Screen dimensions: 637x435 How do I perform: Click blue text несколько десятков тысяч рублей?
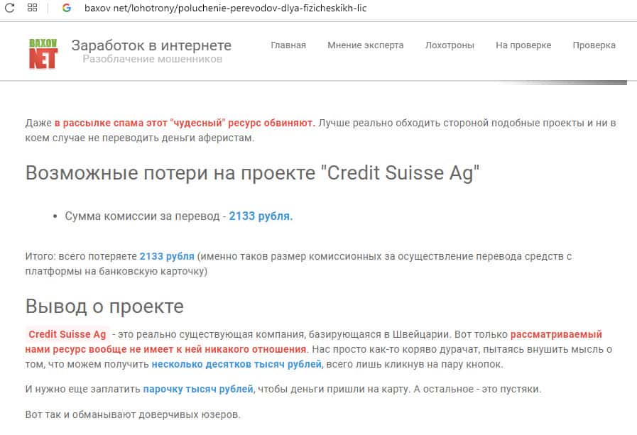236,365
